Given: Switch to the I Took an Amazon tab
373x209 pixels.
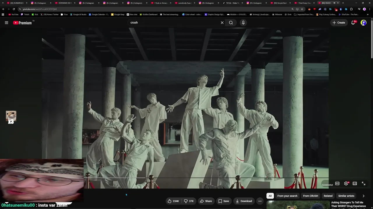Looking at the screenshot, I should pos(161,3).
